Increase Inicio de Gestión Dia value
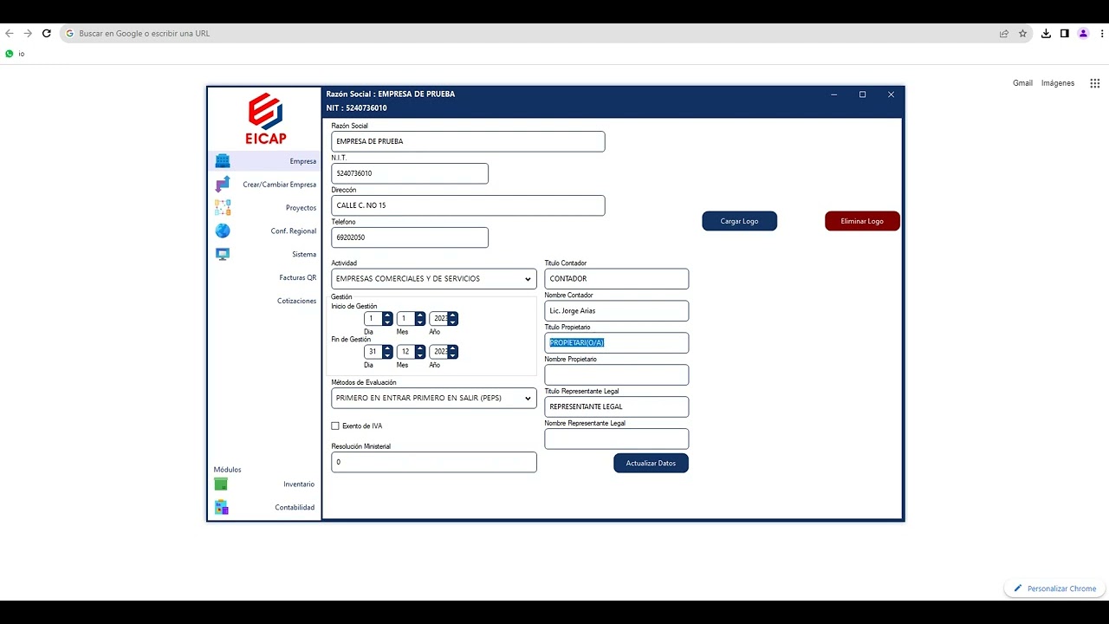This screenshot has height=624, width=1109. coord(387,315)
